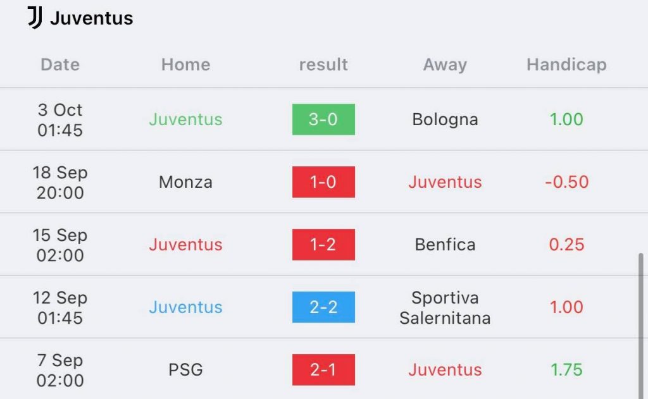Click the Home column header
648x399 pixels.
185,64
